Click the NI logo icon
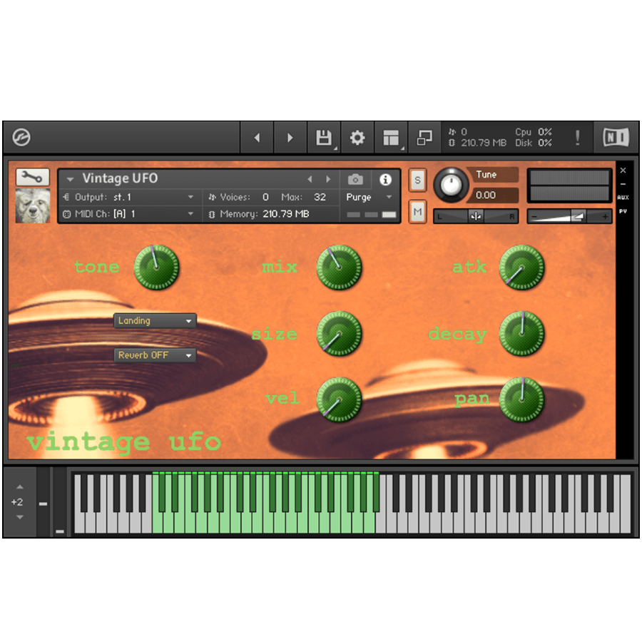The image size is (642, 642). [x=616, y=137]
